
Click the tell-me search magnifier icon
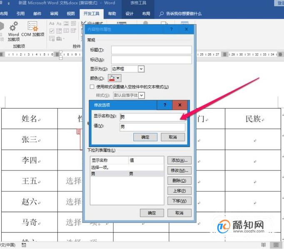162,14
